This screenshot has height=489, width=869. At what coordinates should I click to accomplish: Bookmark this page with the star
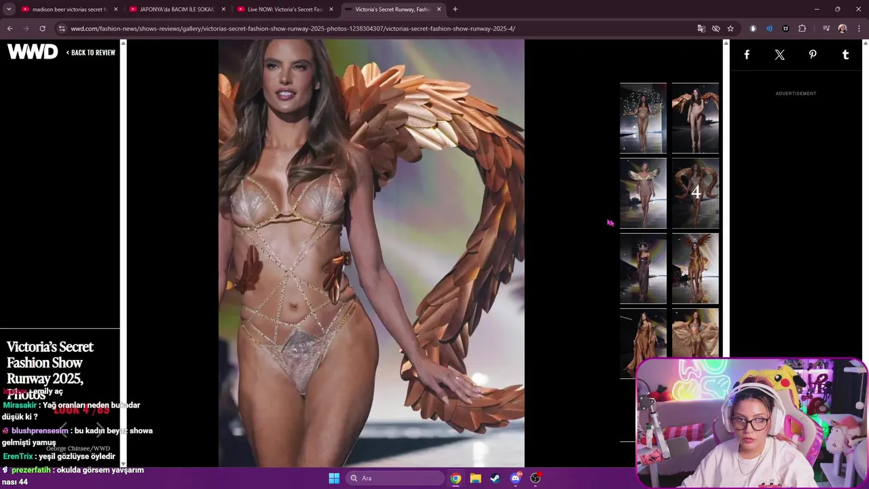tap(731, 29)
